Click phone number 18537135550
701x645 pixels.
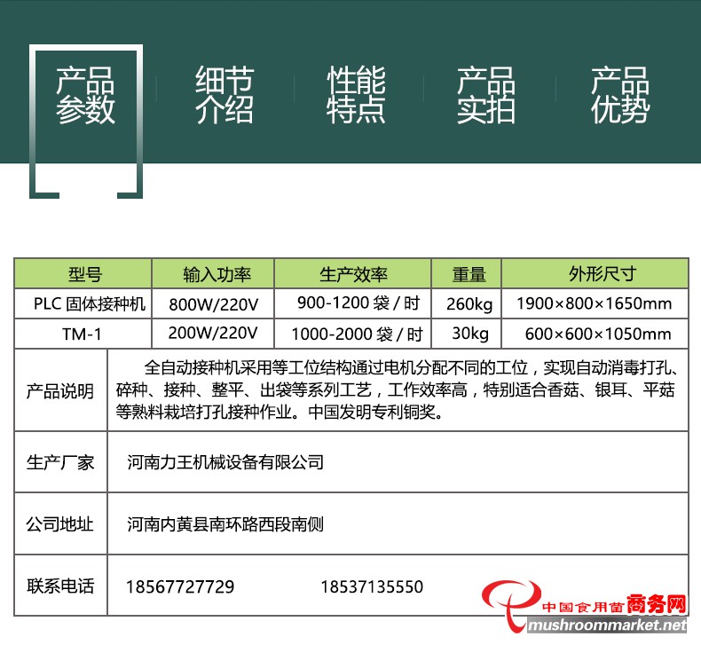[372, 587]
